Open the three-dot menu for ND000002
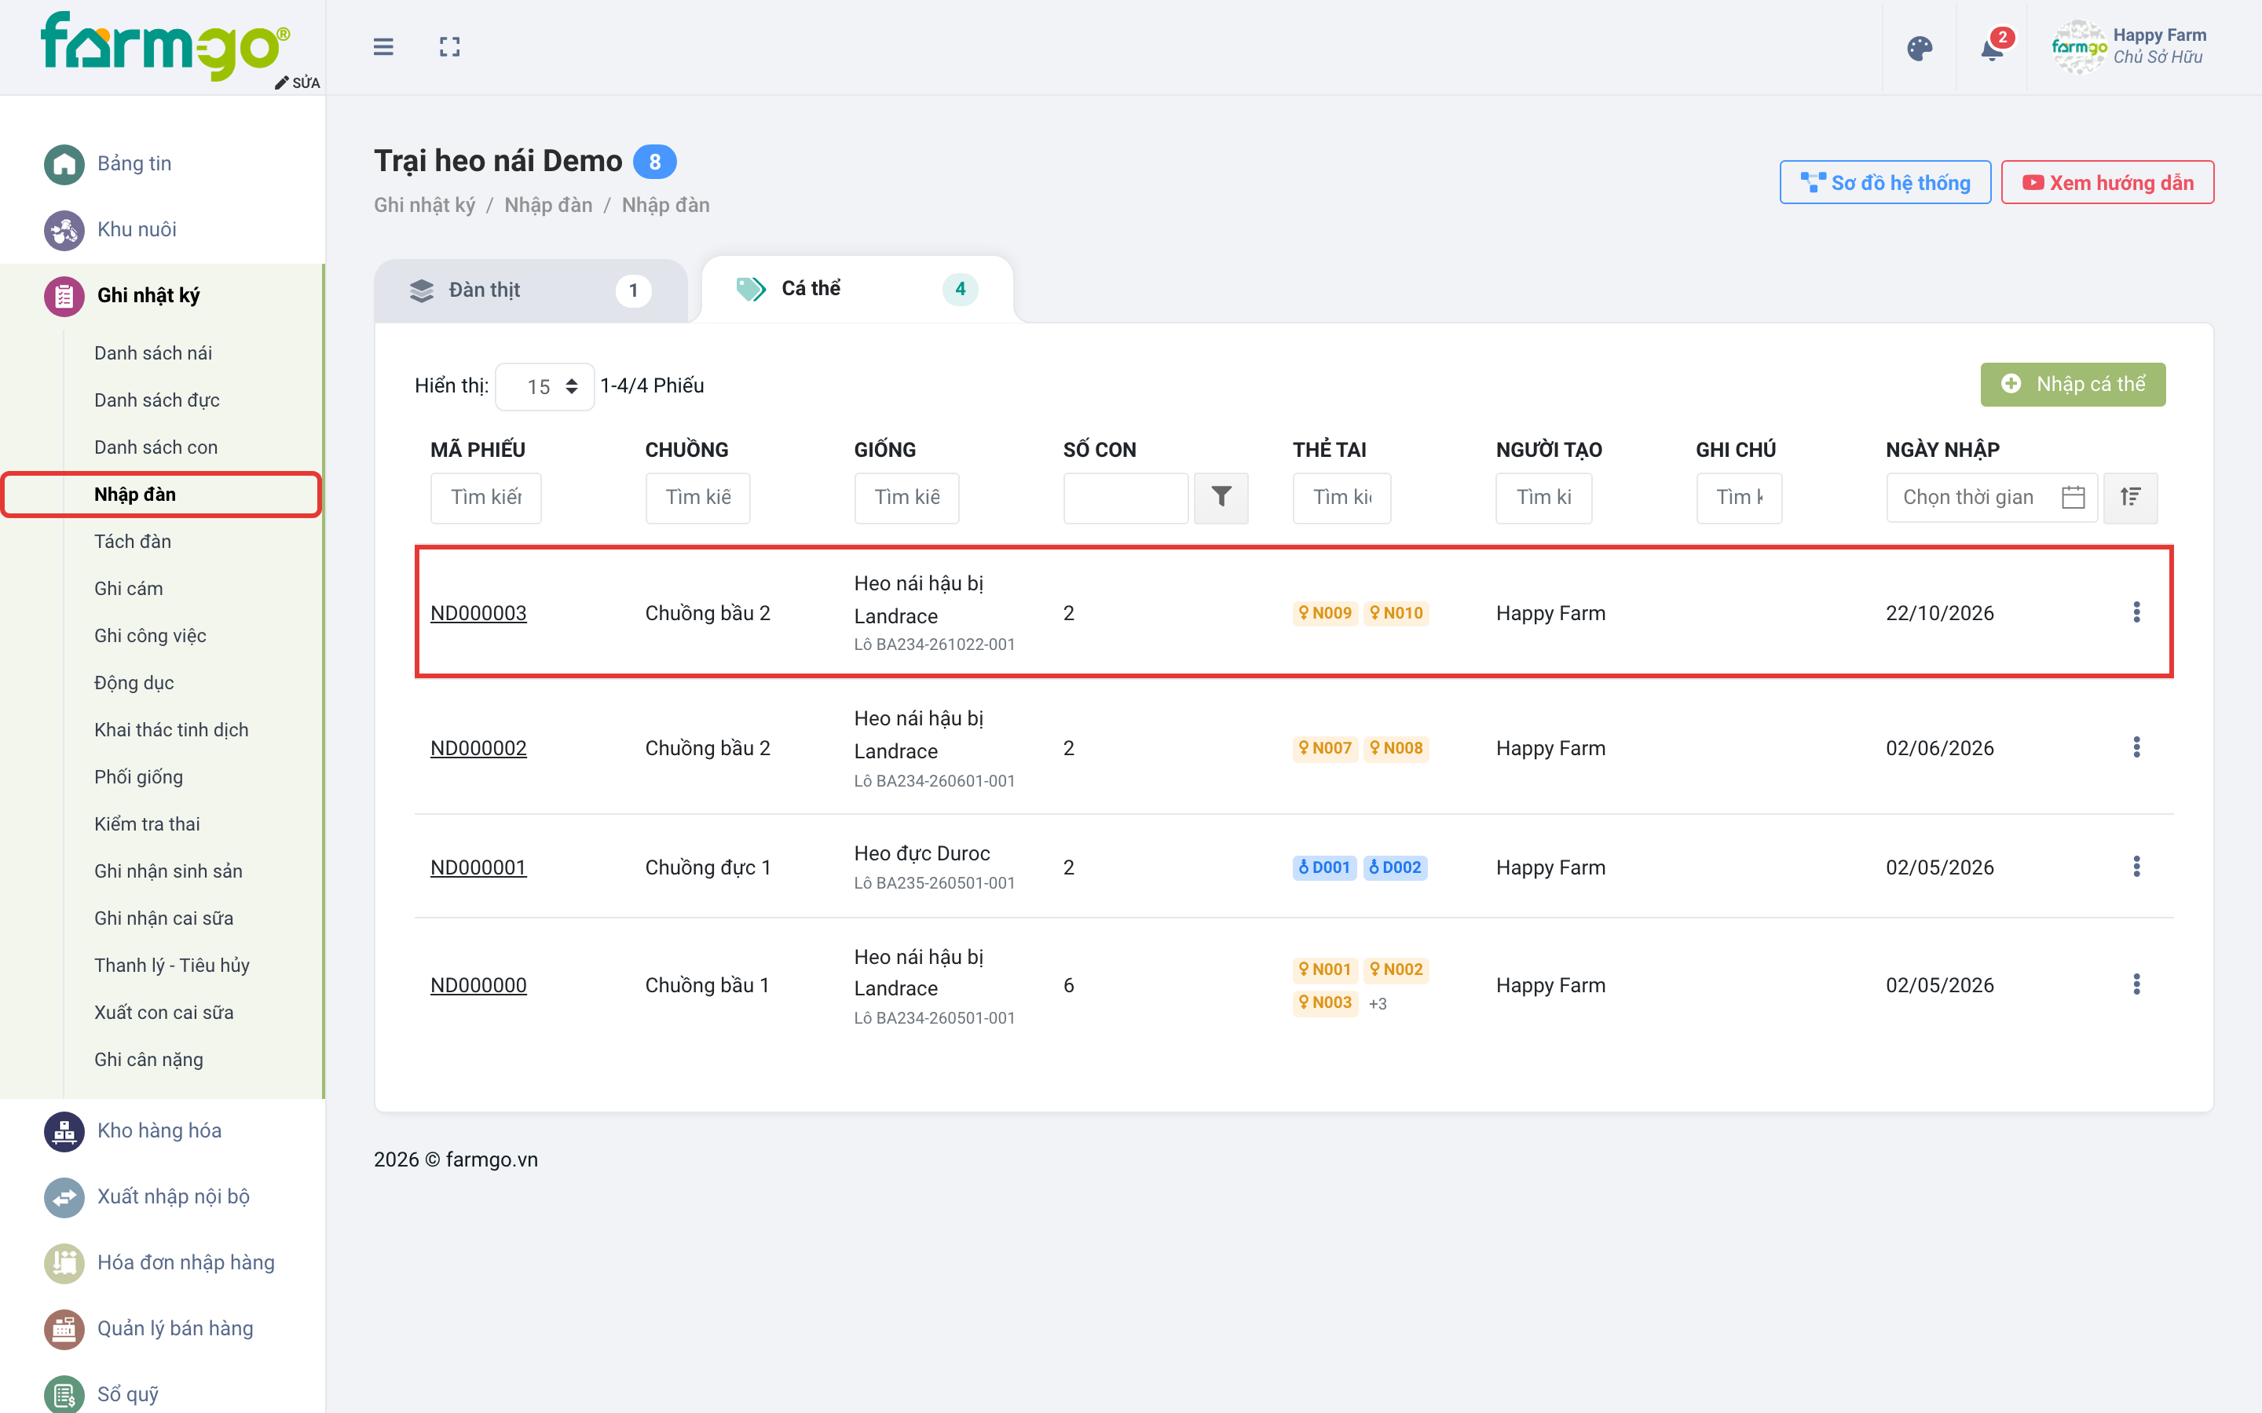The height and width of the screenshot is (1413, 2262). pyautogui.click(x=2136, y=747)
